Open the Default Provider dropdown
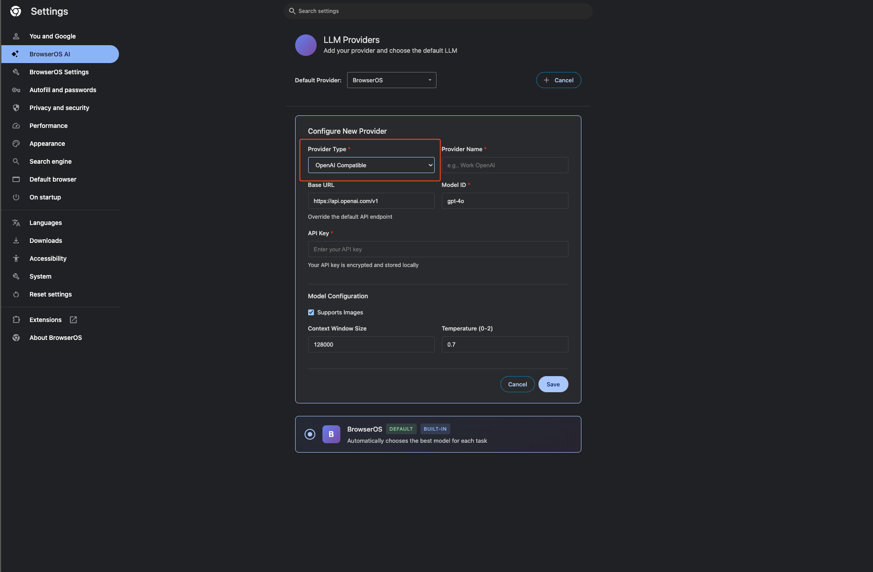 point(391,80)
